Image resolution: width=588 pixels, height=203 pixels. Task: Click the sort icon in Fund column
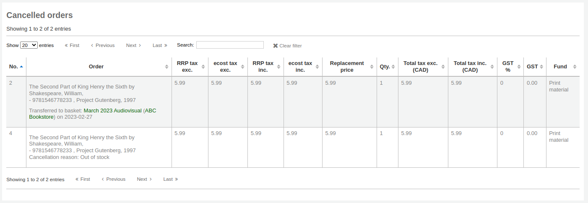[x=575, y=67]
